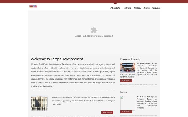This screenshot has width=188, height=117.
Task: Open the About Us menu item
Action: coord(115,8)
